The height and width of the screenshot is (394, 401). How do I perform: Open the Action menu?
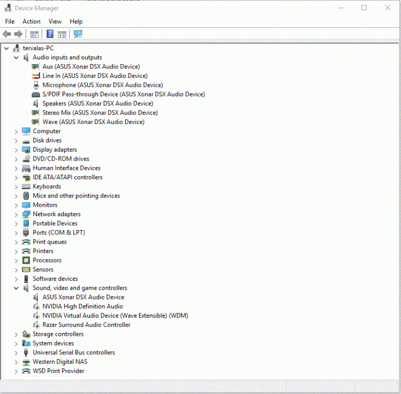click(32, 21)
